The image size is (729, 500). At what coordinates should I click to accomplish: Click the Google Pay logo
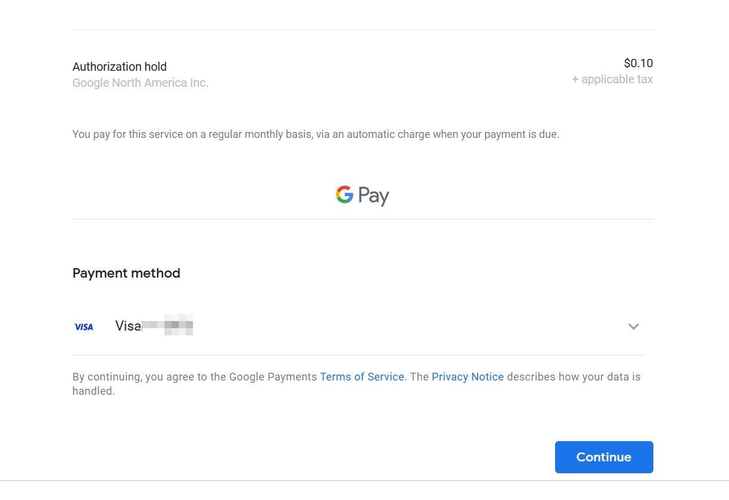(x=362, y=196)
